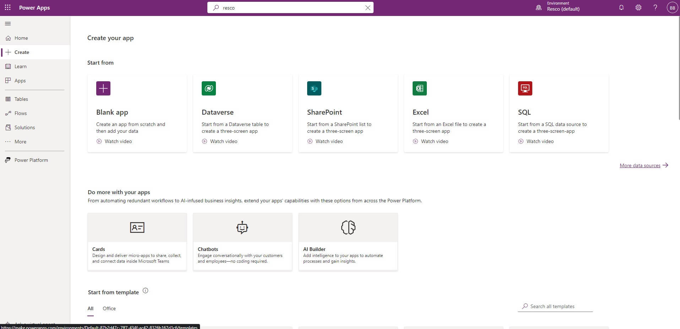The height and width of the screenshot is (329, 680).
Task: Click the Chatbots robot icon
Action: tap(242, 227)
